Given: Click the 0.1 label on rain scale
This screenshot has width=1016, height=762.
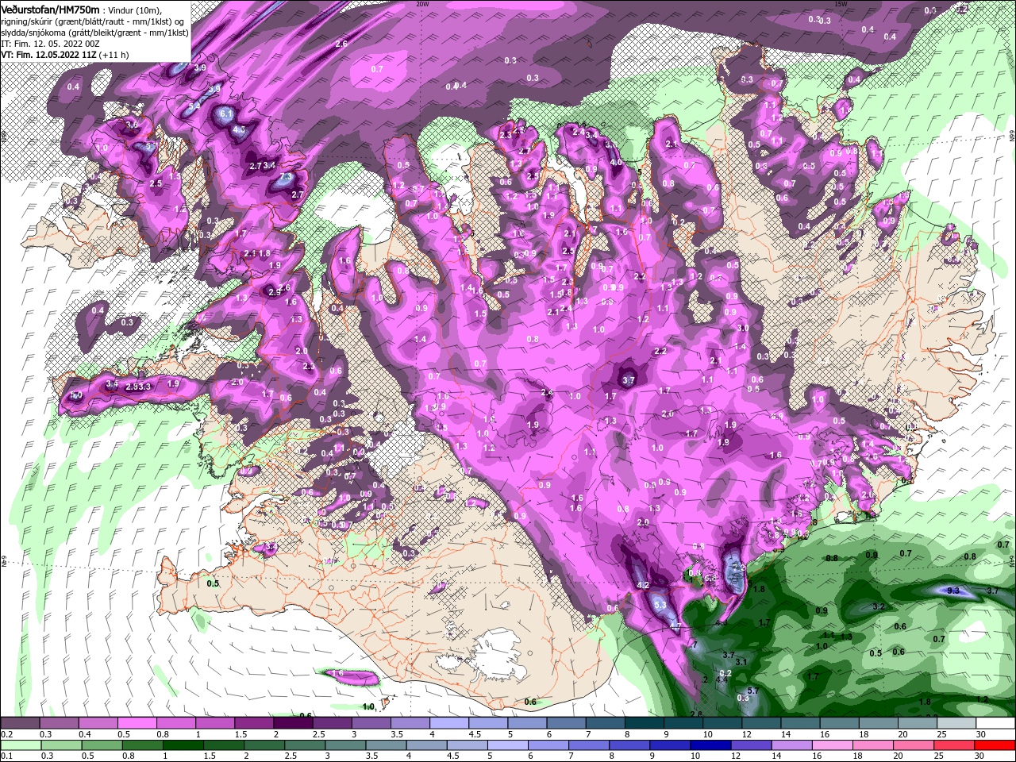Looking at the screenshot, I should tap(6, 756).
